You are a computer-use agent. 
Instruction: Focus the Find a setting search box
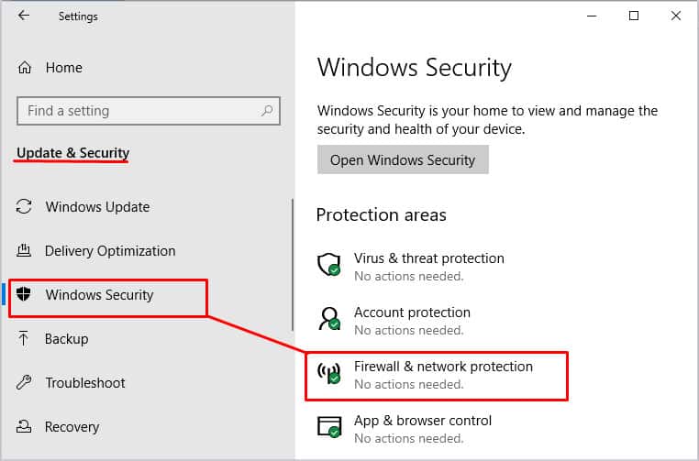[138, 111]
